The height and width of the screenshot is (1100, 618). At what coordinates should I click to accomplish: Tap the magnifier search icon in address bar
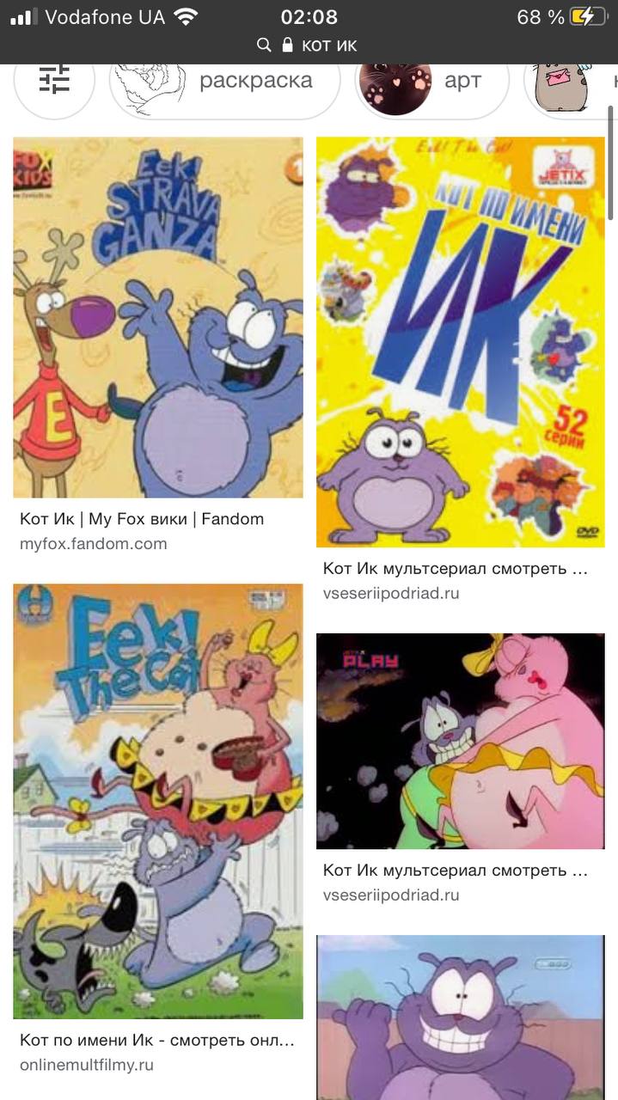pyautogui.click(x=265, y=45)
